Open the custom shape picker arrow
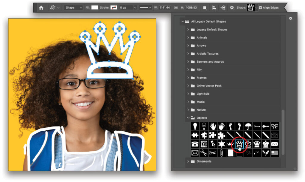This screenshot has width=305, height=182. coord(256,8)
